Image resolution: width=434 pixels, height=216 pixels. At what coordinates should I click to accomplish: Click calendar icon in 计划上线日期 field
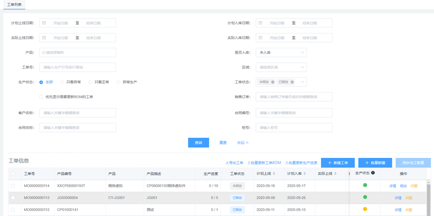point(44,23)
